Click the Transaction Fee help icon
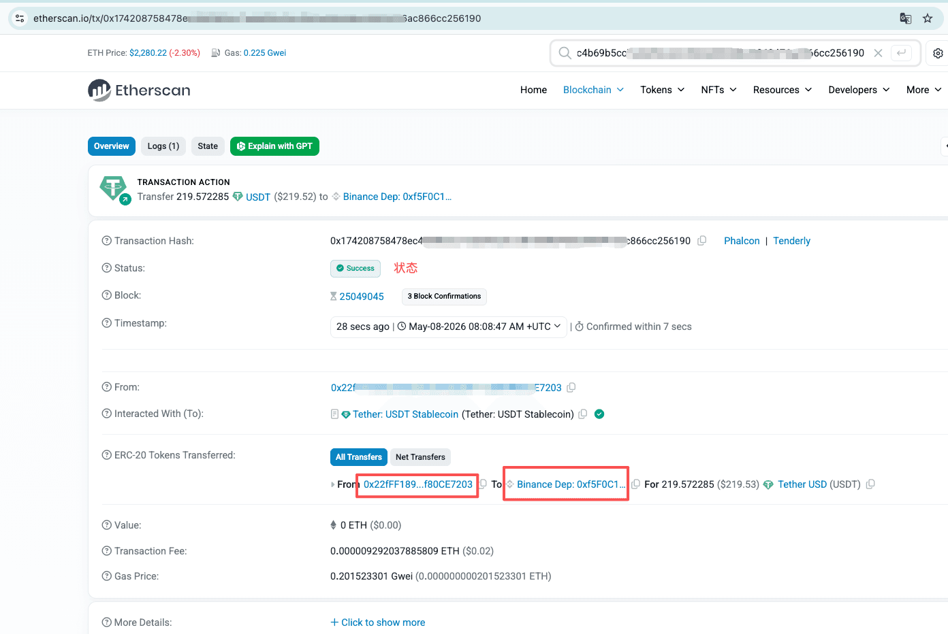 coord(107,551)
